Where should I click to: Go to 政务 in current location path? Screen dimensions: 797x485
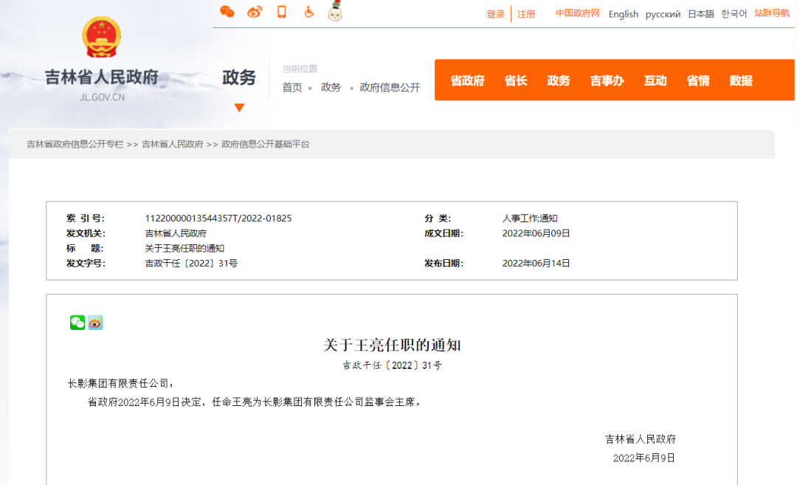point(331,87)
